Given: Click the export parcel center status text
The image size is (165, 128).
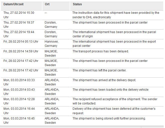Looking at the screenshot, I should (x=114, y=44).
